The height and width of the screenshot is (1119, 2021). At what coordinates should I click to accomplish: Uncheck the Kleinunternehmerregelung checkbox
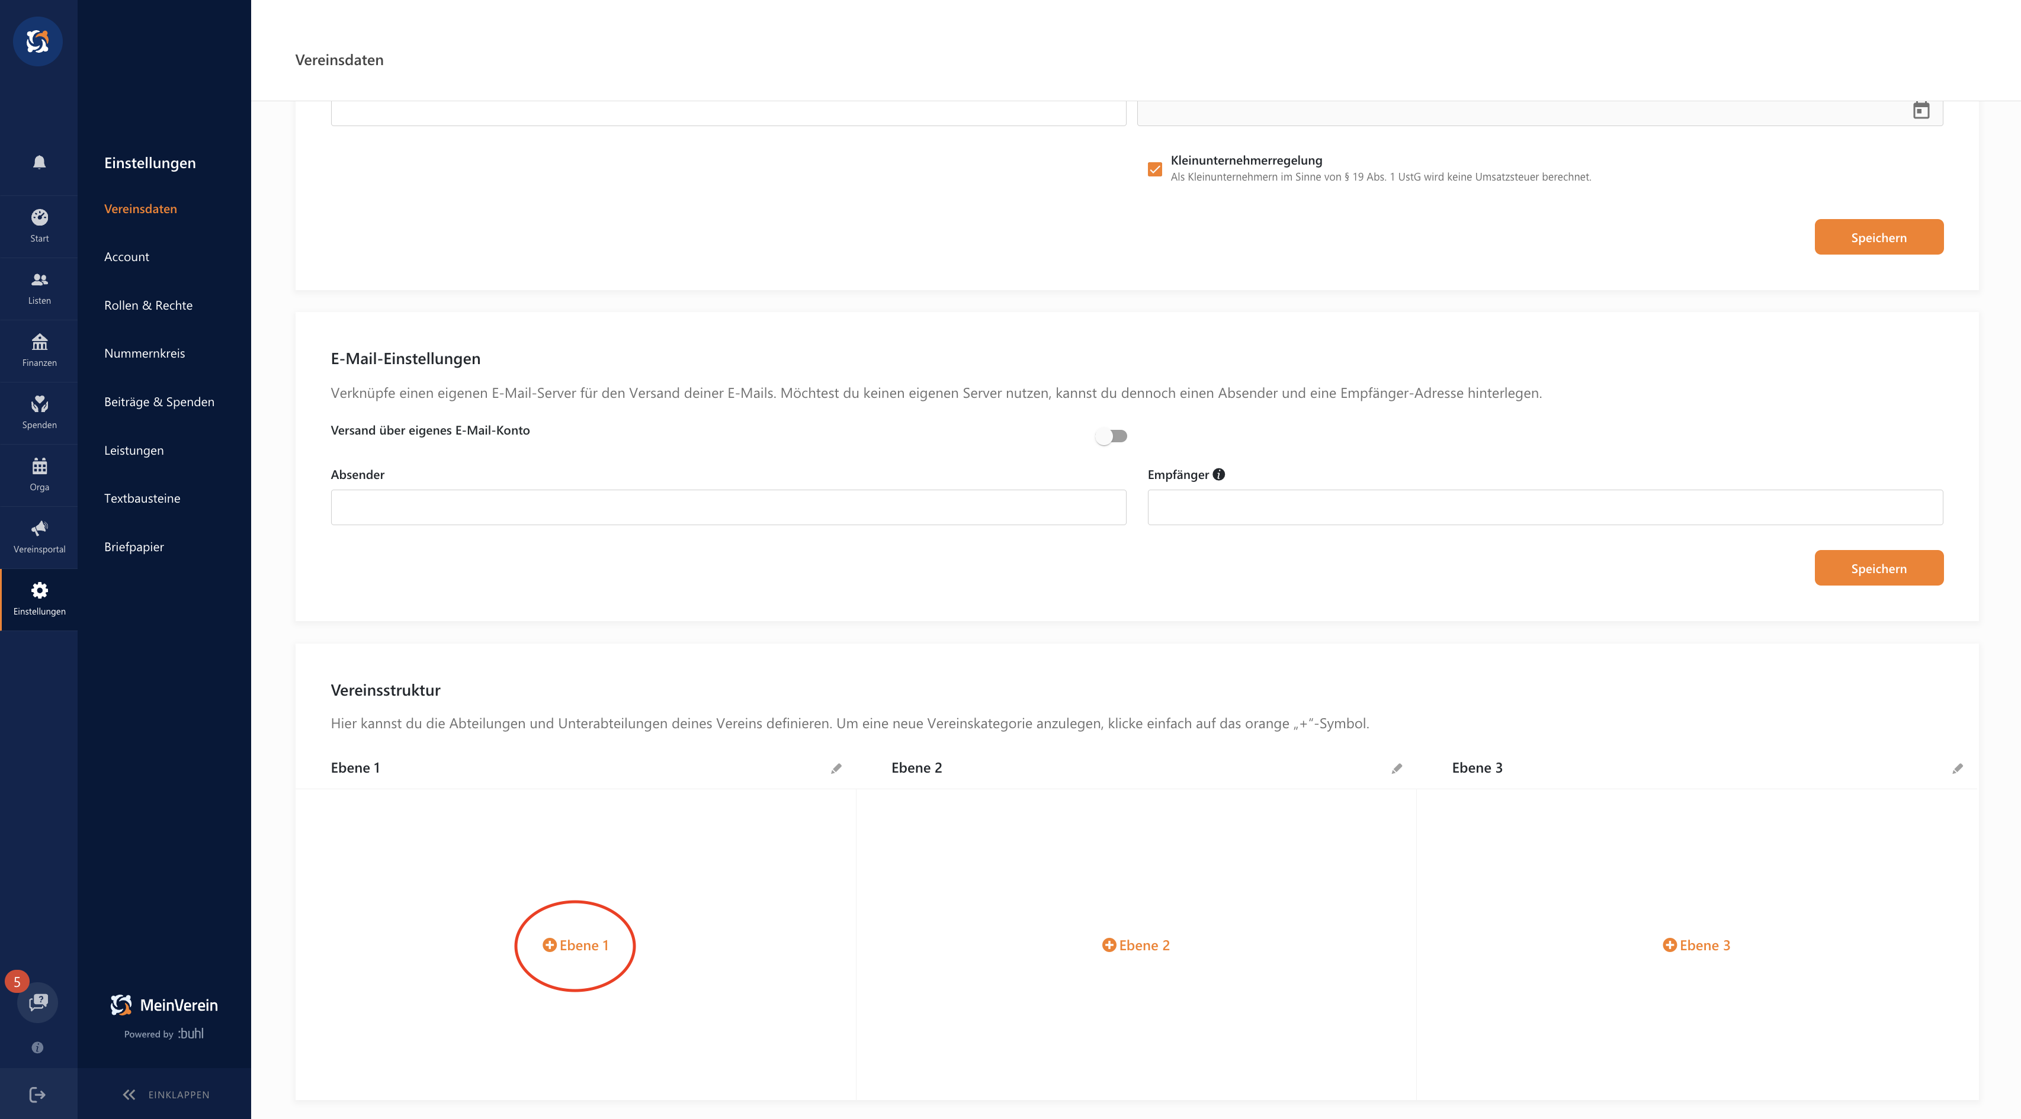tap(1155, 169)
